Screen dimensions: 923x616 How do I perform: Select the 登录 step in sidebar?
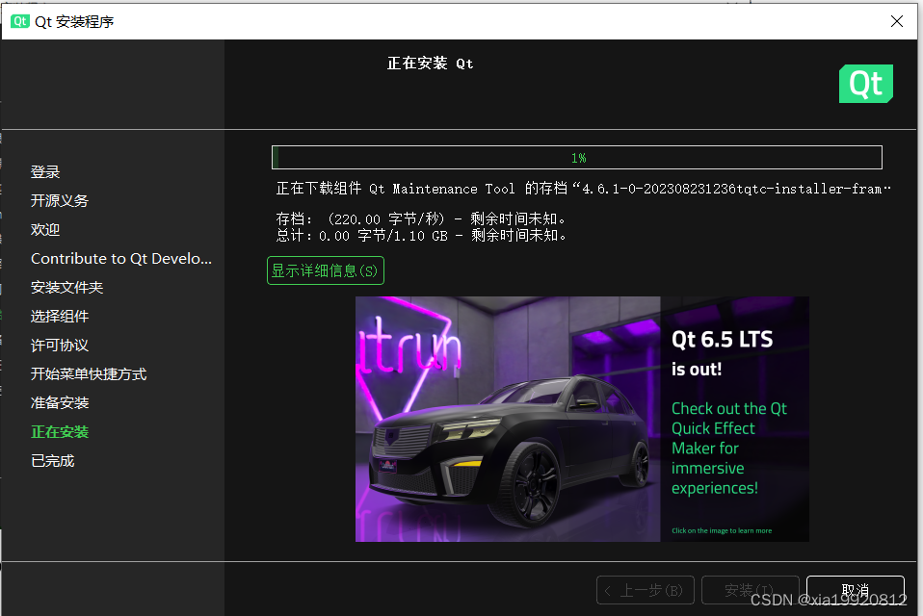(x=45, y=171)
